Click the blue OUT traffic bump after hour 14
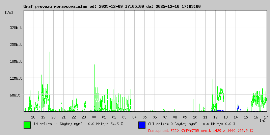 click(x=239, y=108)
